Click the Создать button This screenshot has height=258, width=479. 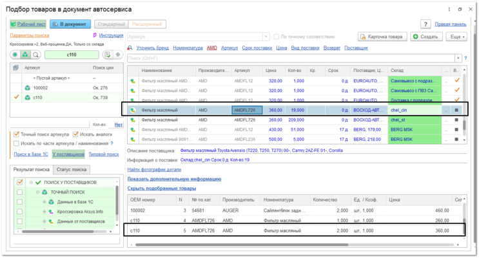tap(426, 37)
